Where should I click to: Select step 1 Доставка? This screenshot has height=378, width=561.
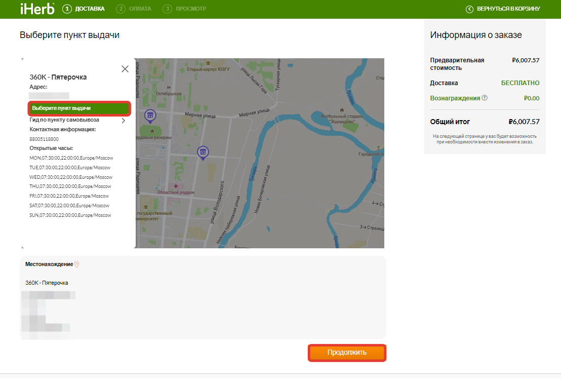point(84,9)
